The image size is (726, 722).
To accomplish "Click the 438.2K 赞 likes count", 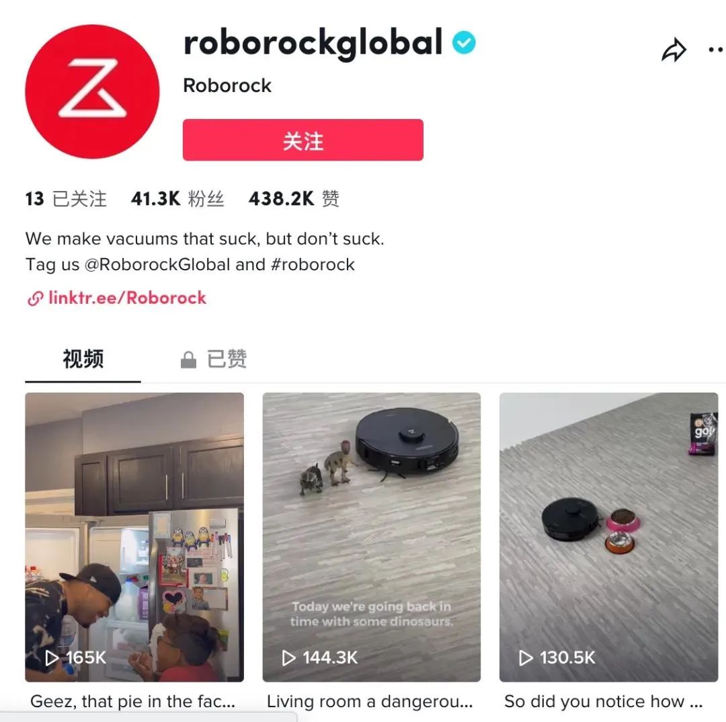I will pos(294,199).
